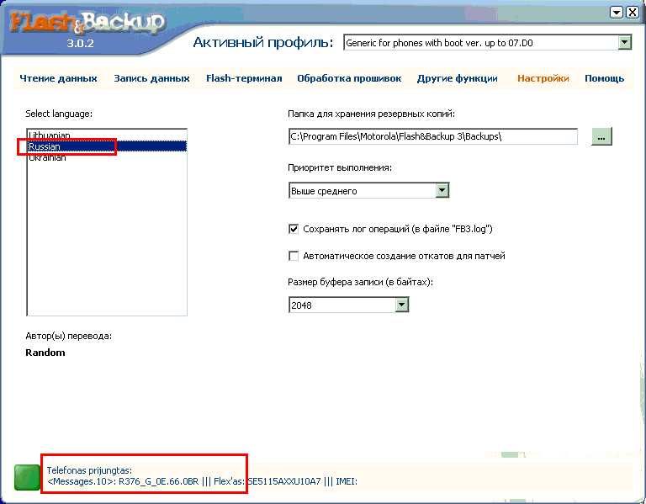
Task: Open Другие функции tab
Action: click(x=457, y=78)
